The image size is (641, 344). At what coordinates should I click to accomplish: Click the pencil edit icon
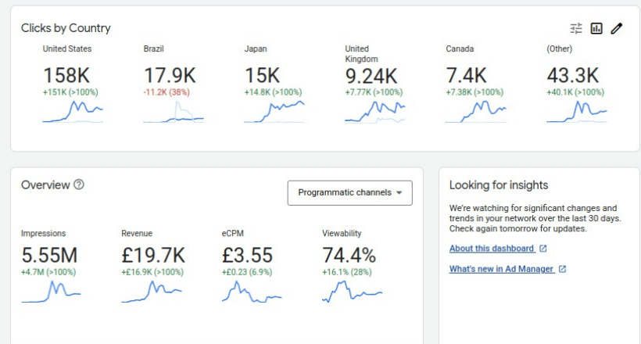click(x=617, y=29)
